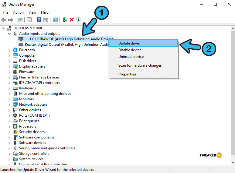Click the Human Interface Devices icon

click(15, 77)
